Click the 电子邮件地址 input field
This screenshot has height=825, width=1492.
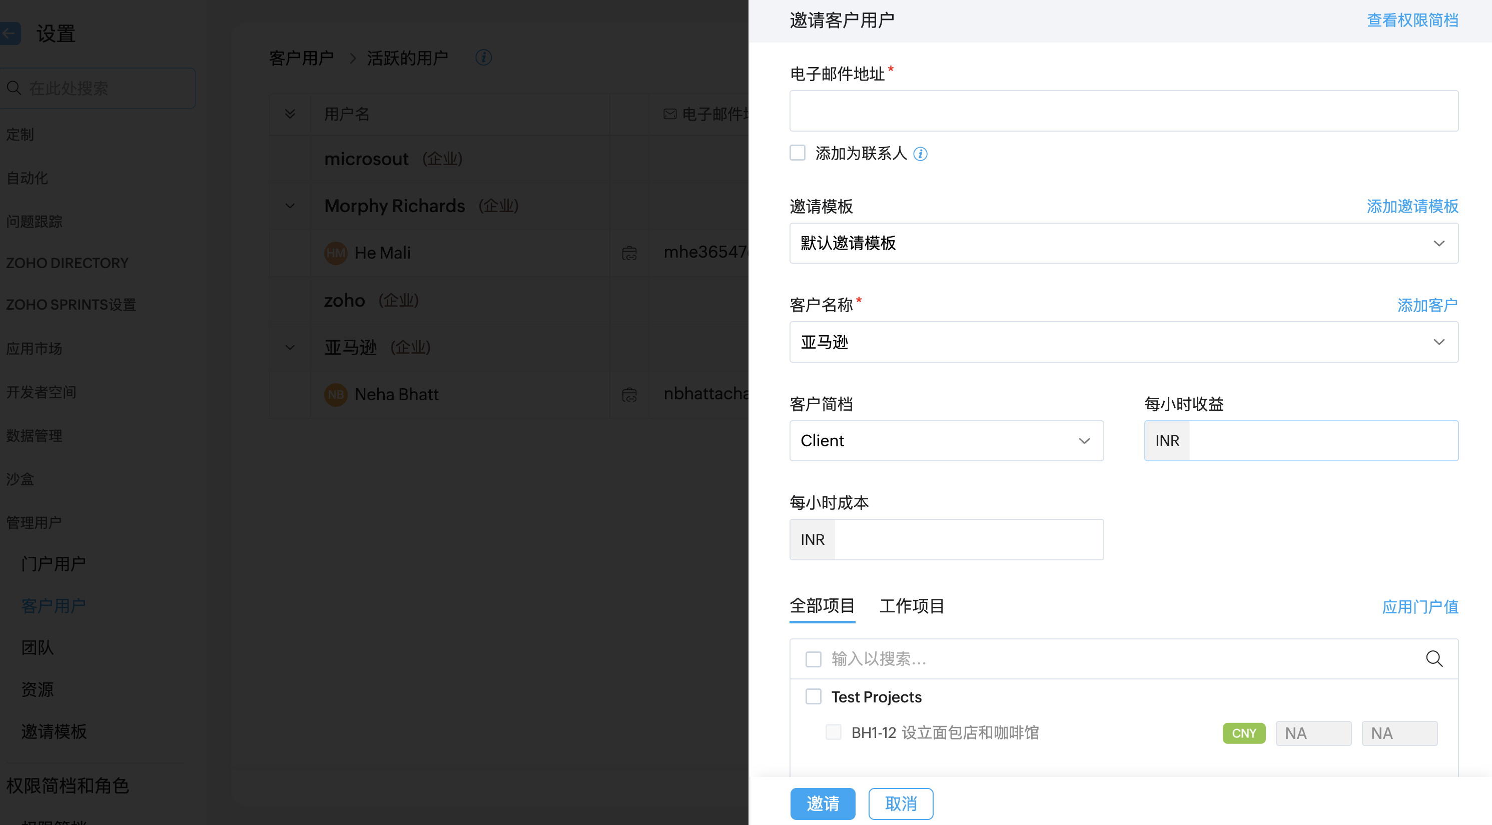point(1123,111)
